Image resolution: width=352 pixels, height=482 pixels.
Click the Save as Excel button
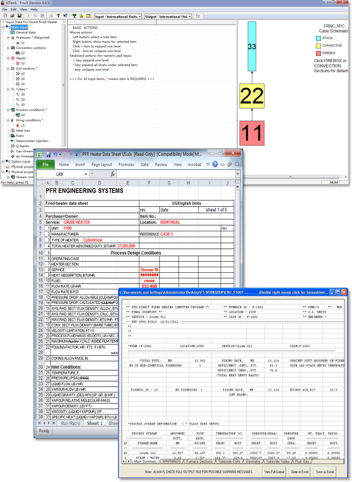(325, 471)
